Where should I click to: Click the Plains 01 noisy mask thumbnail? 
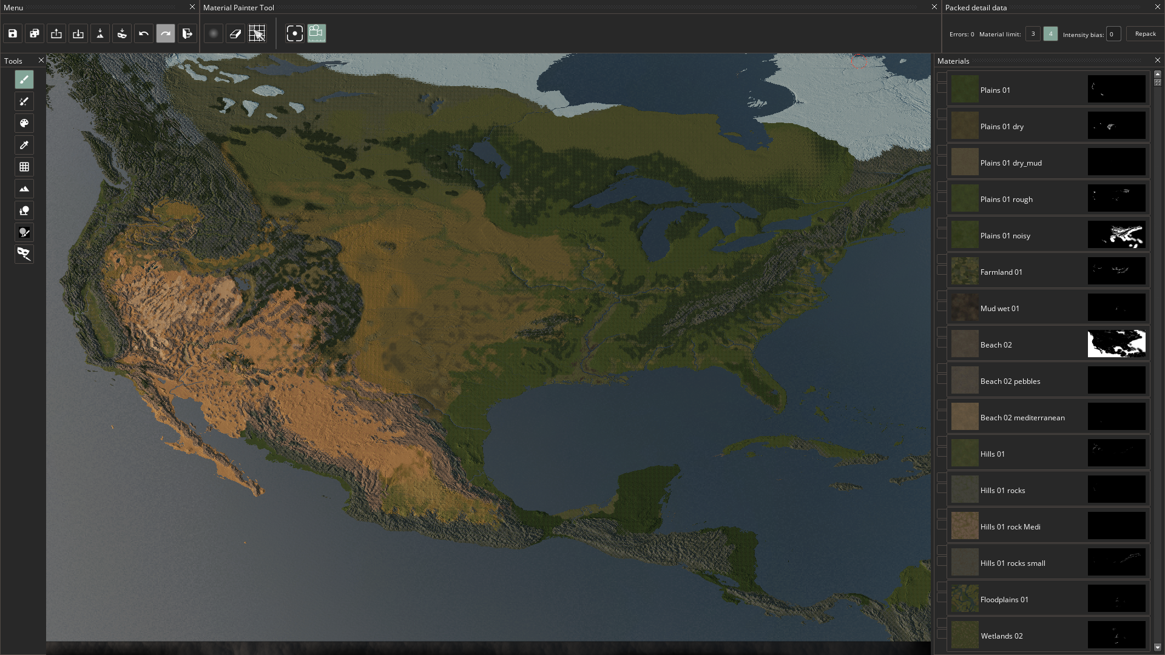(x=1116, y=235)
